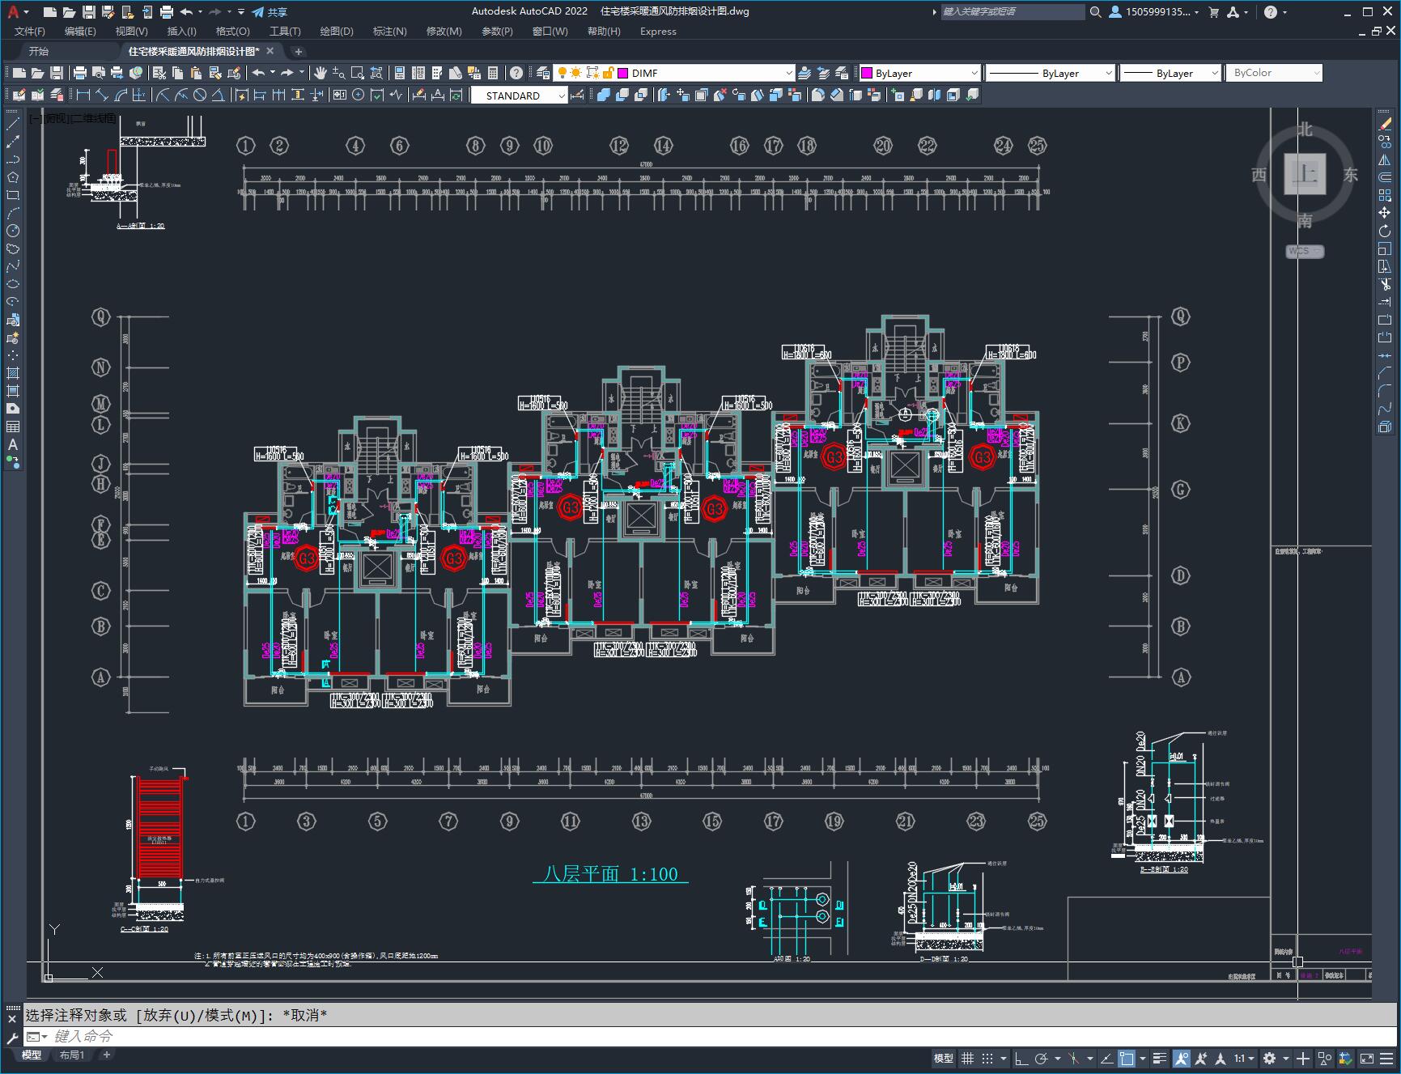This screenshot has height=1074, width=1401.
Task: Click the search magnifier icon in title bar
Action: pyautogui.click(x=1095, y=11)
